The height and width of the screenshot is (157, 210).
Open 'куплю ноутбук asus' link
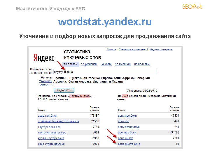pos(51,138)
